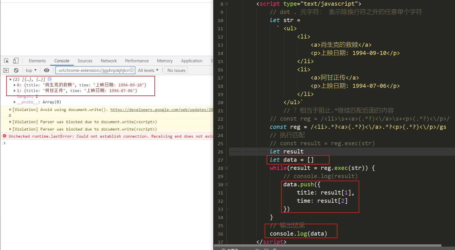Click the "let data = []" code line

(x=292, y=160)
